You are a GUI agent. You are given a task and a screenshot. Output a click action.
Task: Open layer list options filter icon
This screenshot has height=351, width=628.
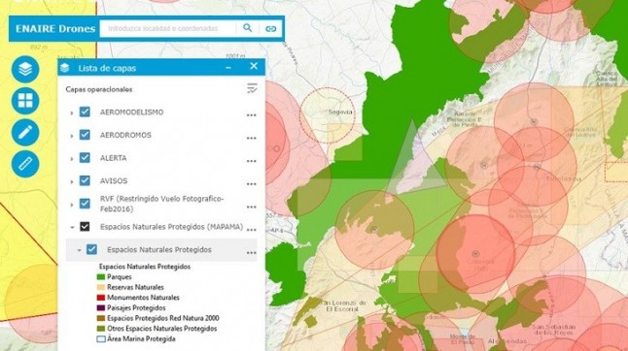(252, 88)
